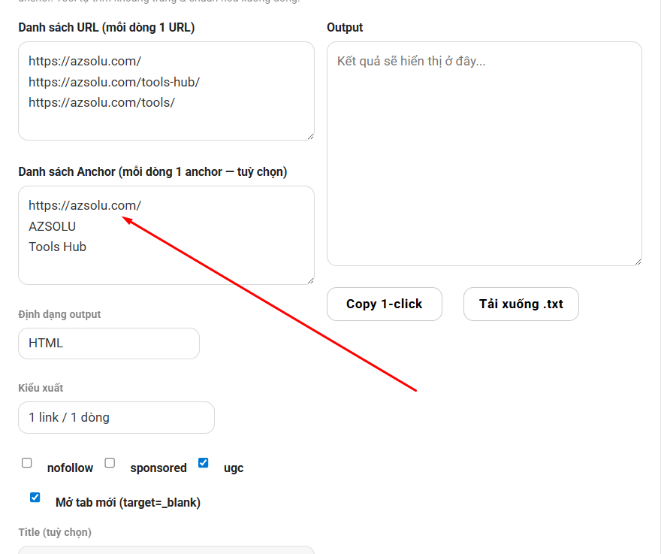Click the 'https://azsolu.com/tools/' line in URL list

coord(101,102)
